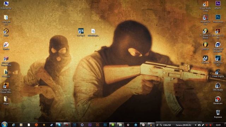Open Internet Explorer from the taskbar

pos(13,125)
